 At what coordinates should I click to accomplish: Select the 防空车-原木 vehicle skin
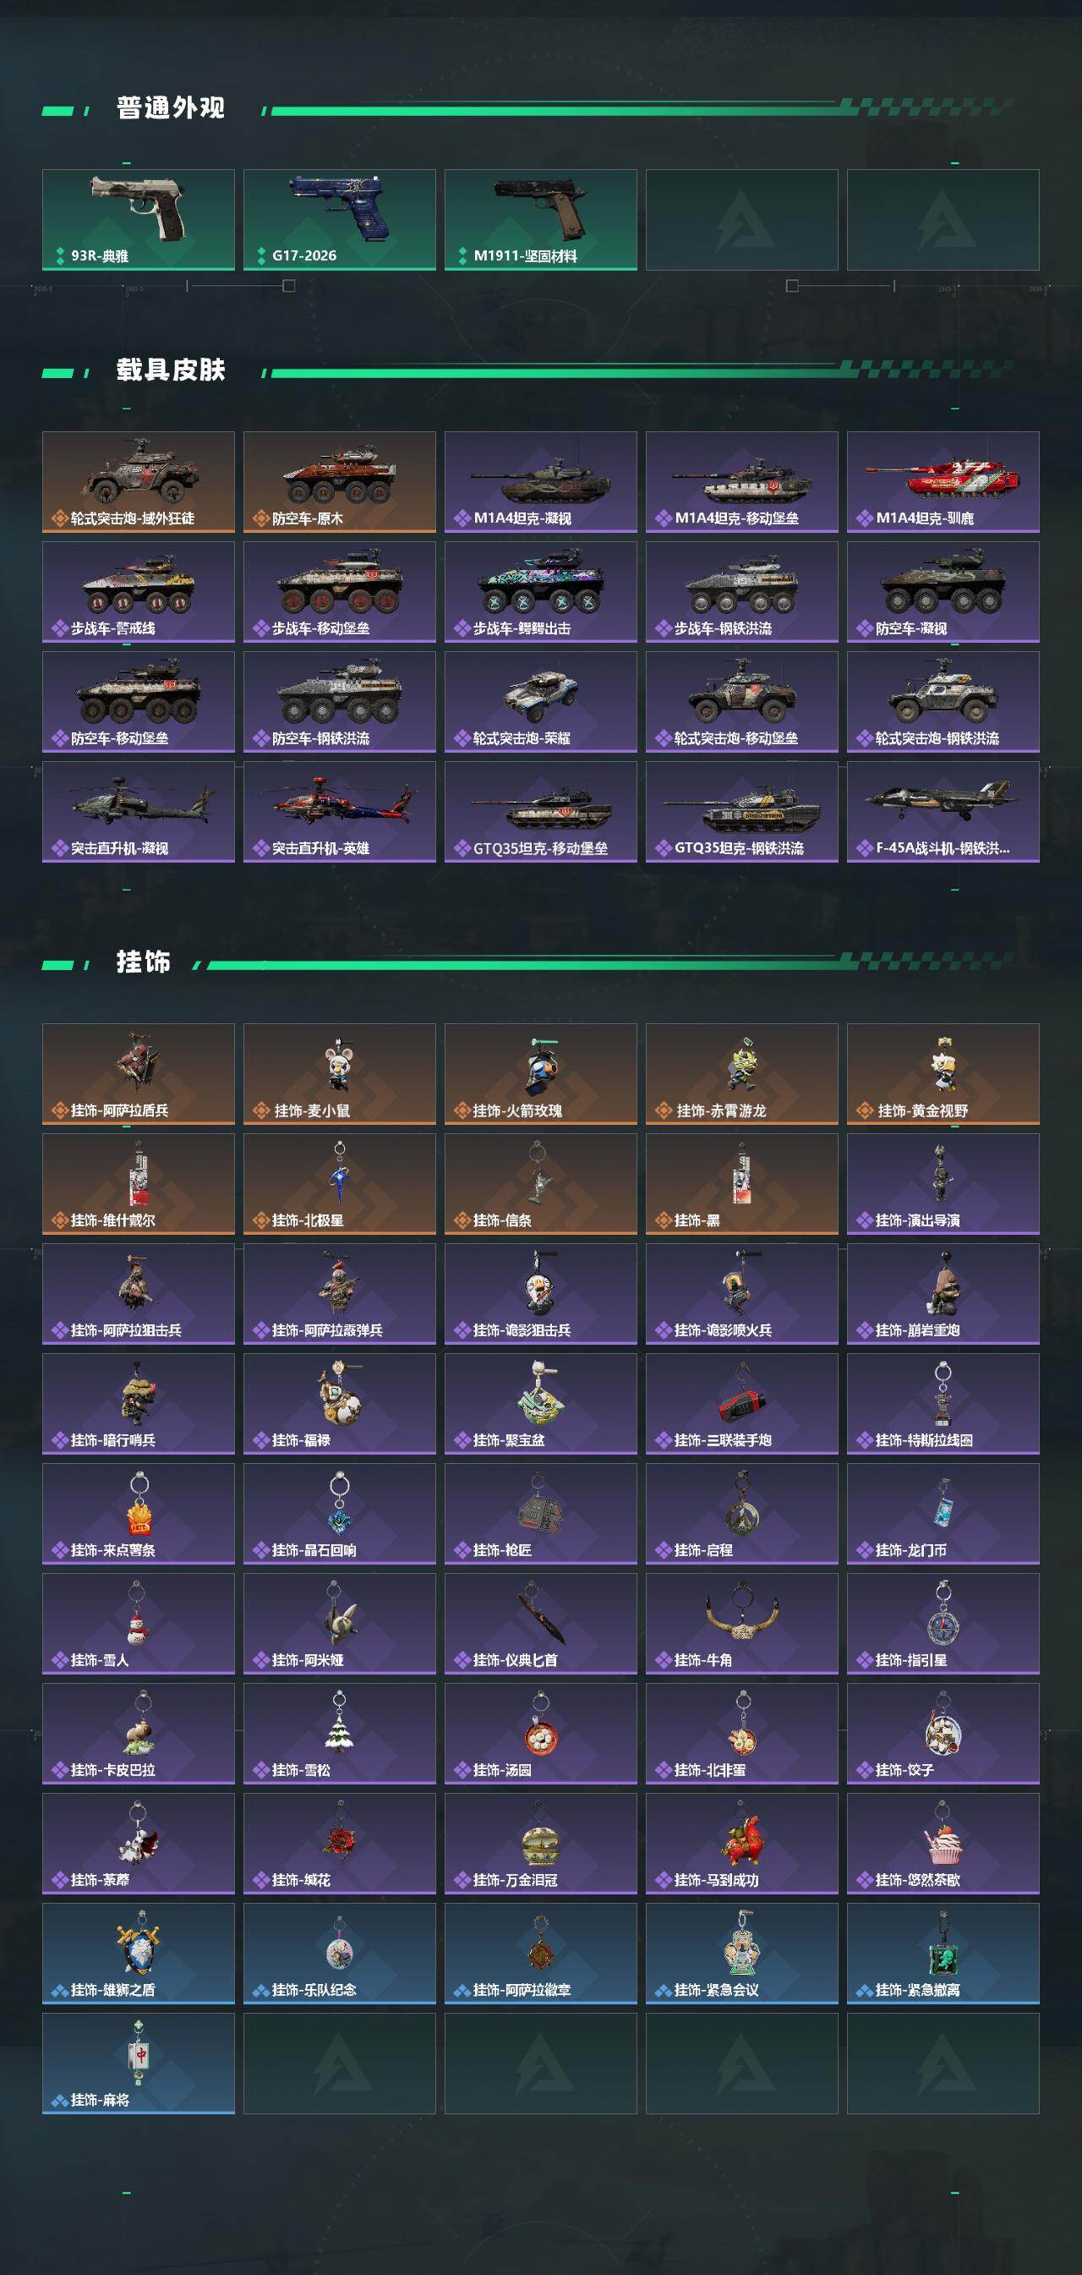340,482
